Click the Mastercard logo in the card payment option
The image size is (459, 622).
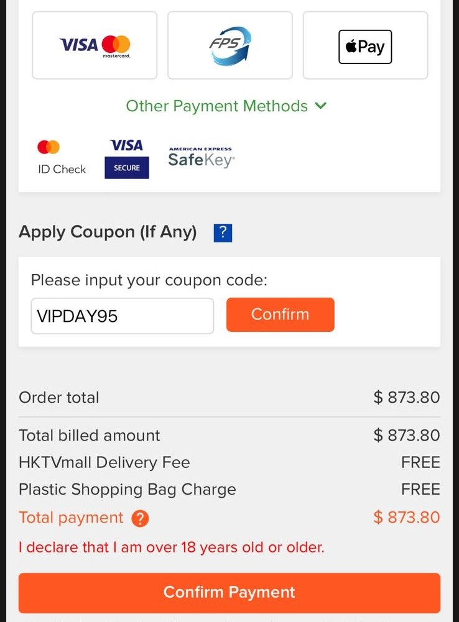click(116, 45)
